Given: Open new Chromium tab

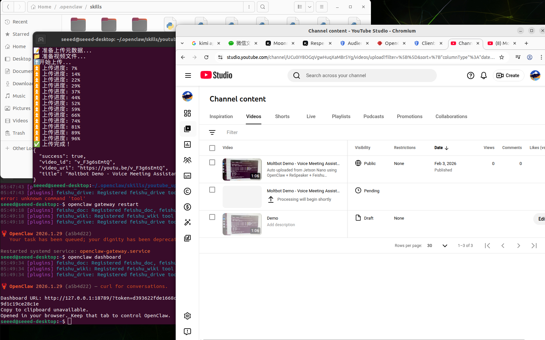Looking at the screenshot, I should click(x=526, y=43).
